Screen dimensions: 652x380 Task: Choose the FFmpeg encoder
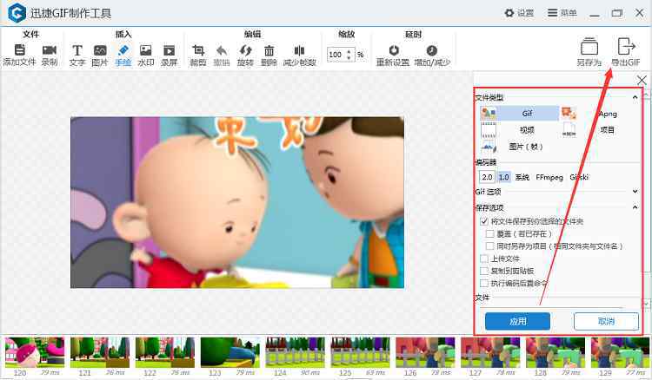549,177
